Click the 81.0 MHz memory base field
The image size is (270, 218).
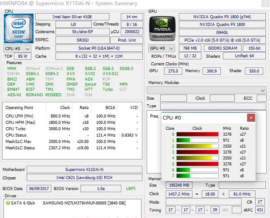coord(242,194)
